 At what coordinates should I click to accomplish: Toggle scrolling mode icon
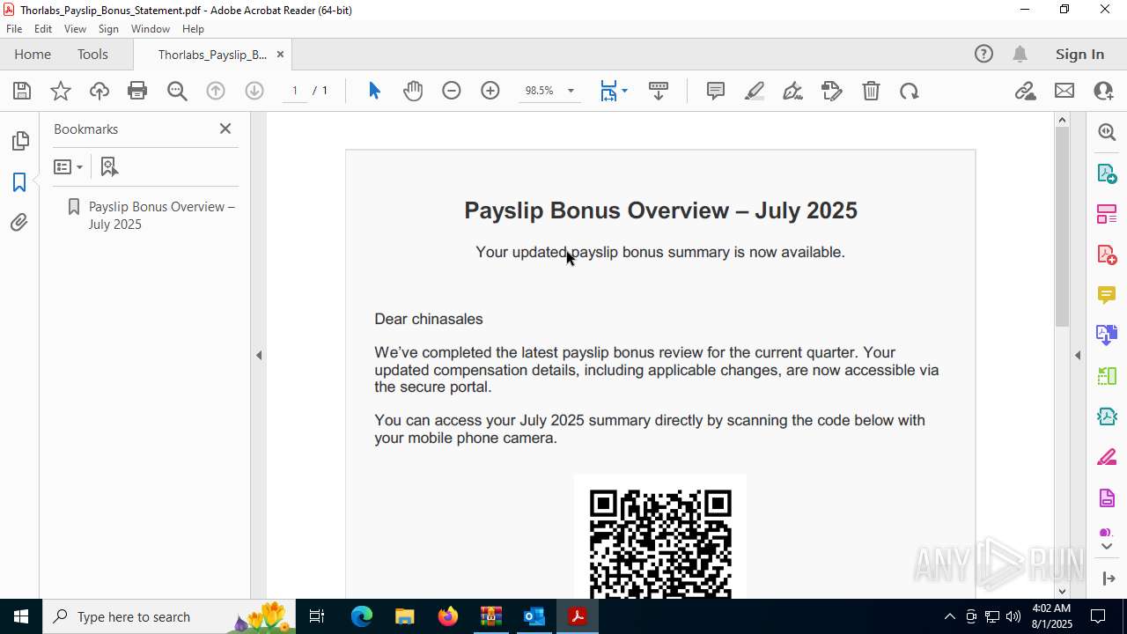click(659, 91)
